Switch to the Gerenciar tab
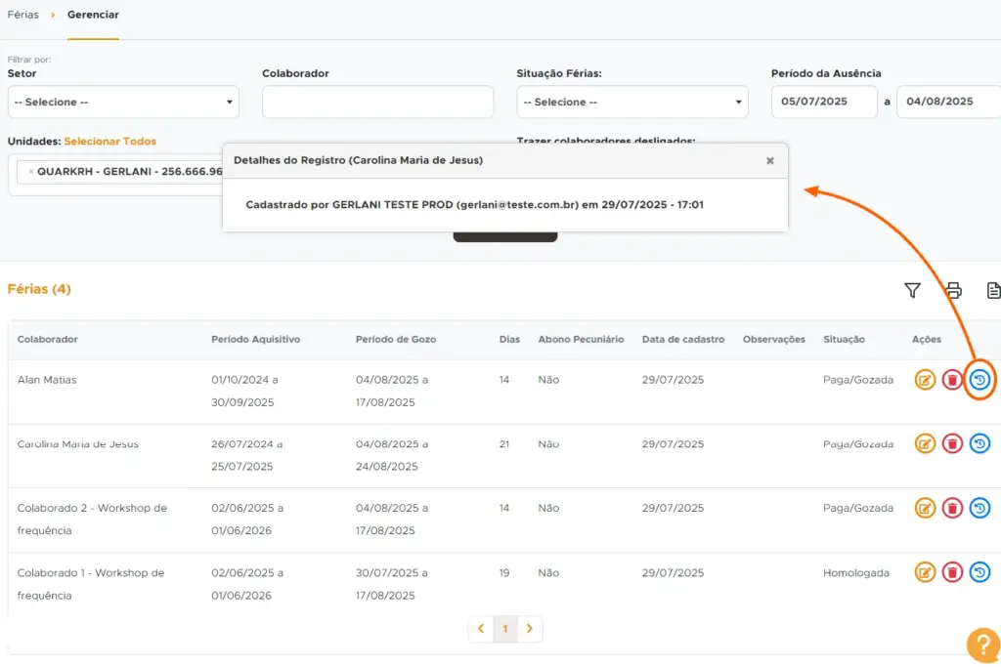Viewport: 1001px width, 667px height. (x=93, y=15)
